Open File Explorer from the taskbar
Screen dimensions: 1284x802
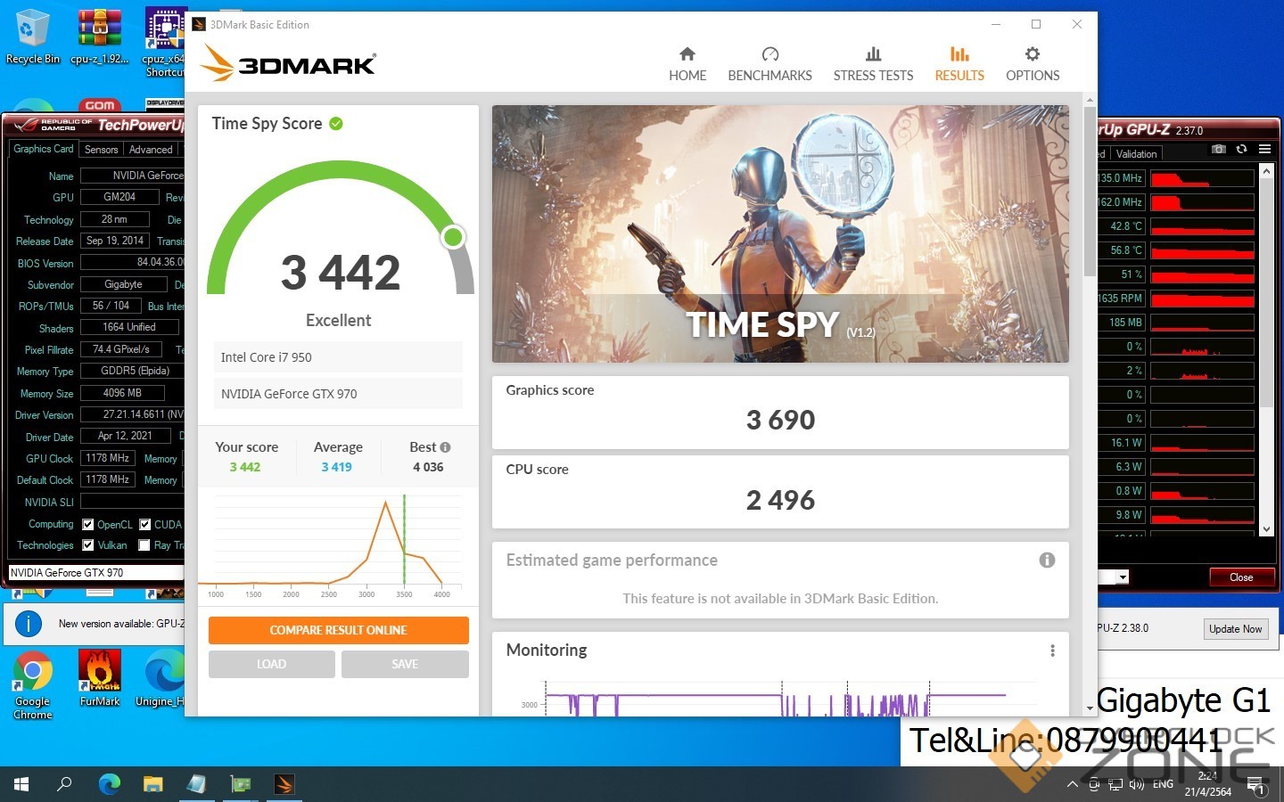pos(152,784)
